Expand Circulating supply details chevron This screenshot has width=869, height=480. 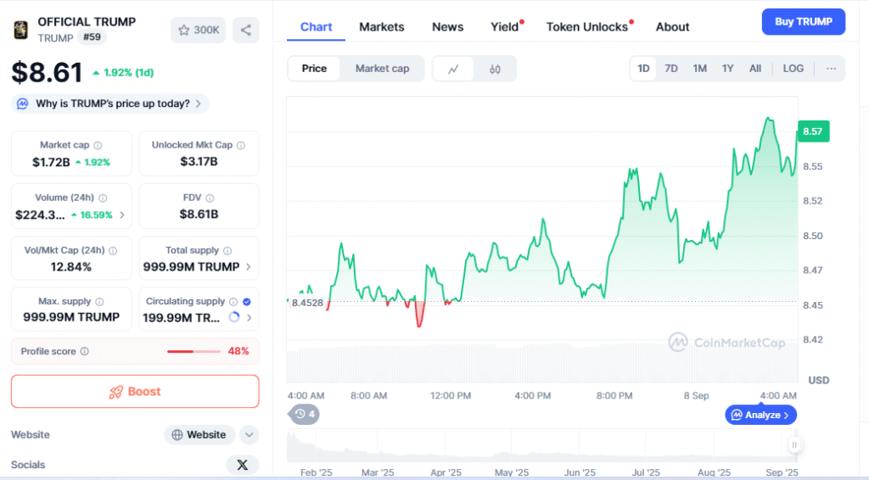[249, 318]
